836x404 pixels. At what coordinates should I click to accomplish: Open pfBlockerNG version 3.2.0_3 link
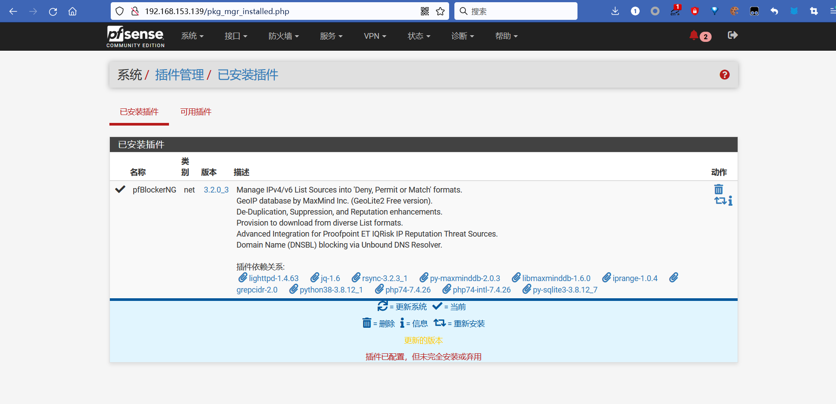[x=216, y=190]
